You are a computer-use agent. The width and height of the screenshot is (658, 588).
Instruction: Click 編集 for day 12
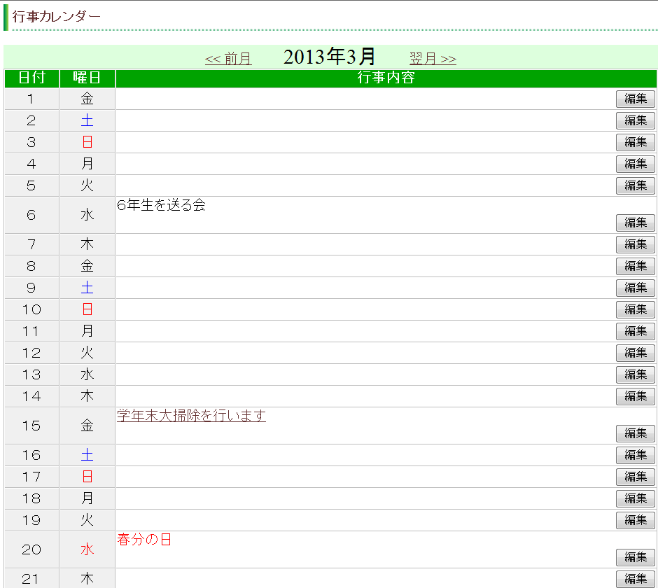(x=636, y=353)
